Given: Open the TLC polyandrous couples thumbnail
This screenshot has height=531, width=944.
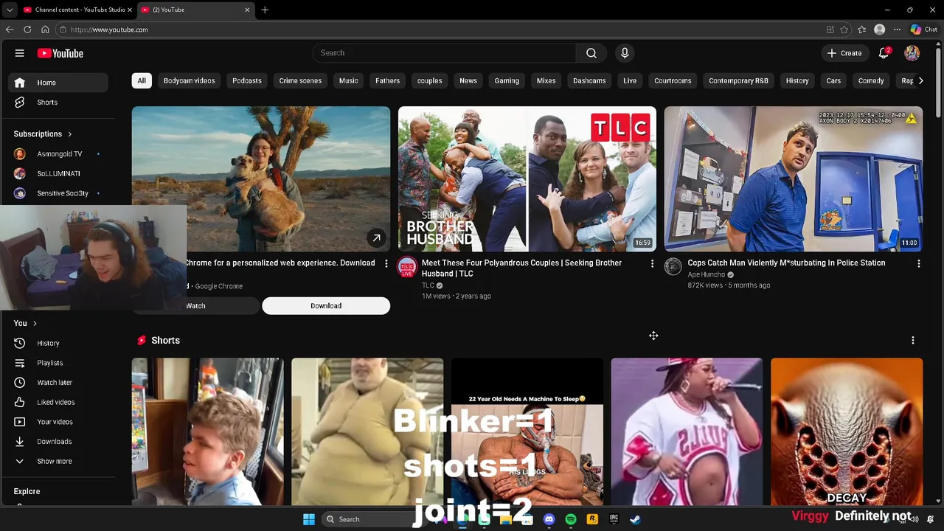Looking at the screenshot, I should [x=527, y=179].
